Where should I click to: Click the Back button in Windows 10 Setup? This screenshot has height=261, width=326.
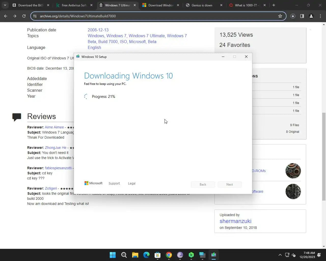tap(203, 185)
